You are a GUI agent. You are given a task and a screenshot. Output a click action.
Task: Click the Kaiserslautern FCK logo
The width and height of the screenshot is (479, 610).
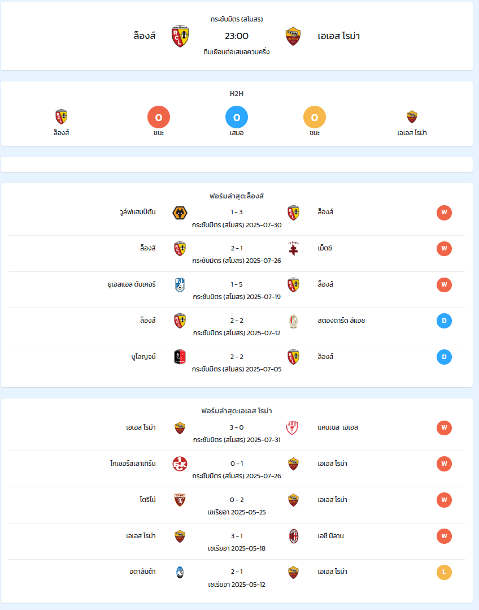[180, 464]
